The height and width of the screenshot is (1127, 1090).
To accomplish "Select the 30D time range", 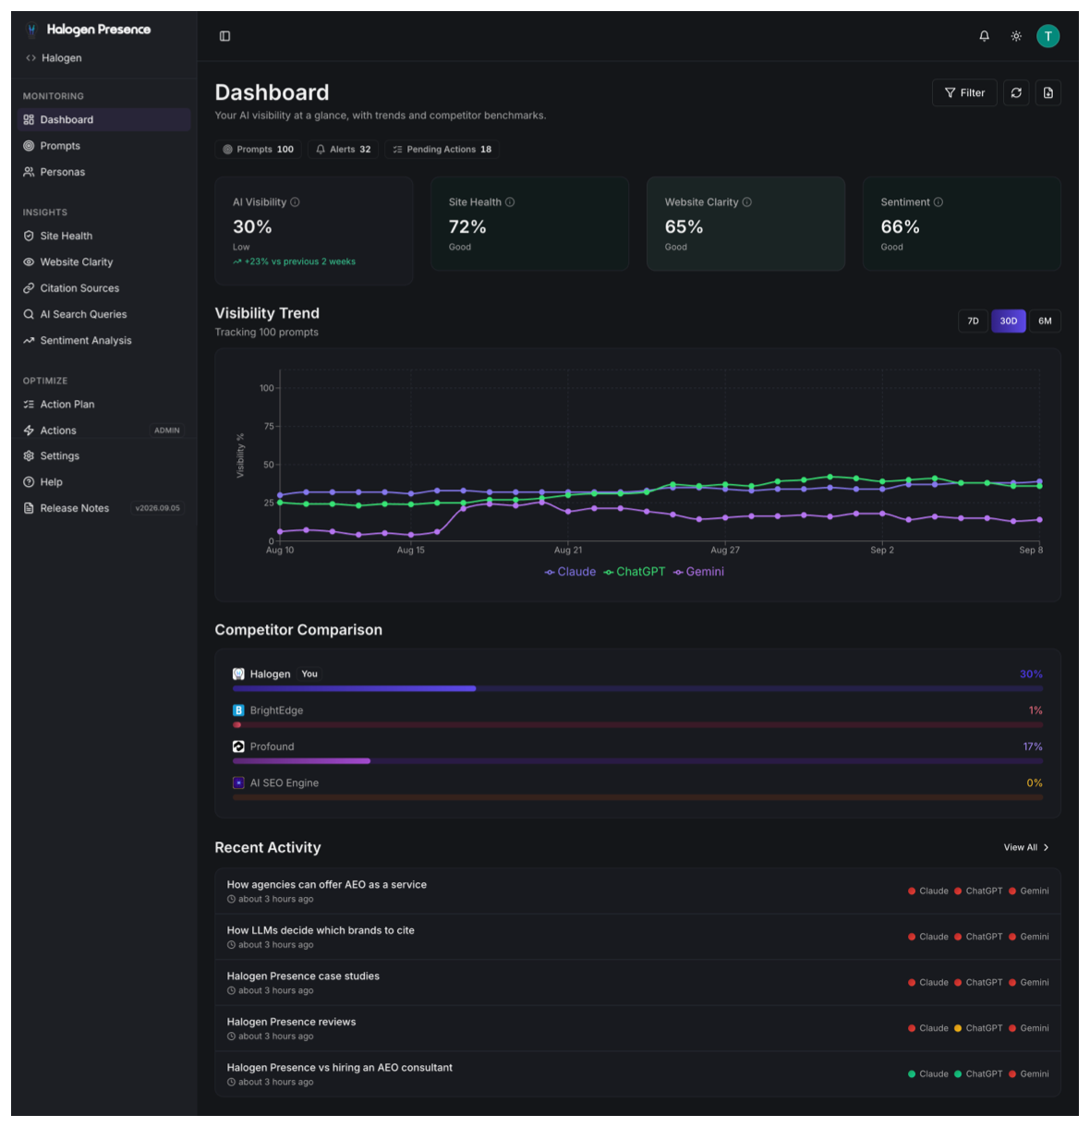I will [x=1009, y=321].
